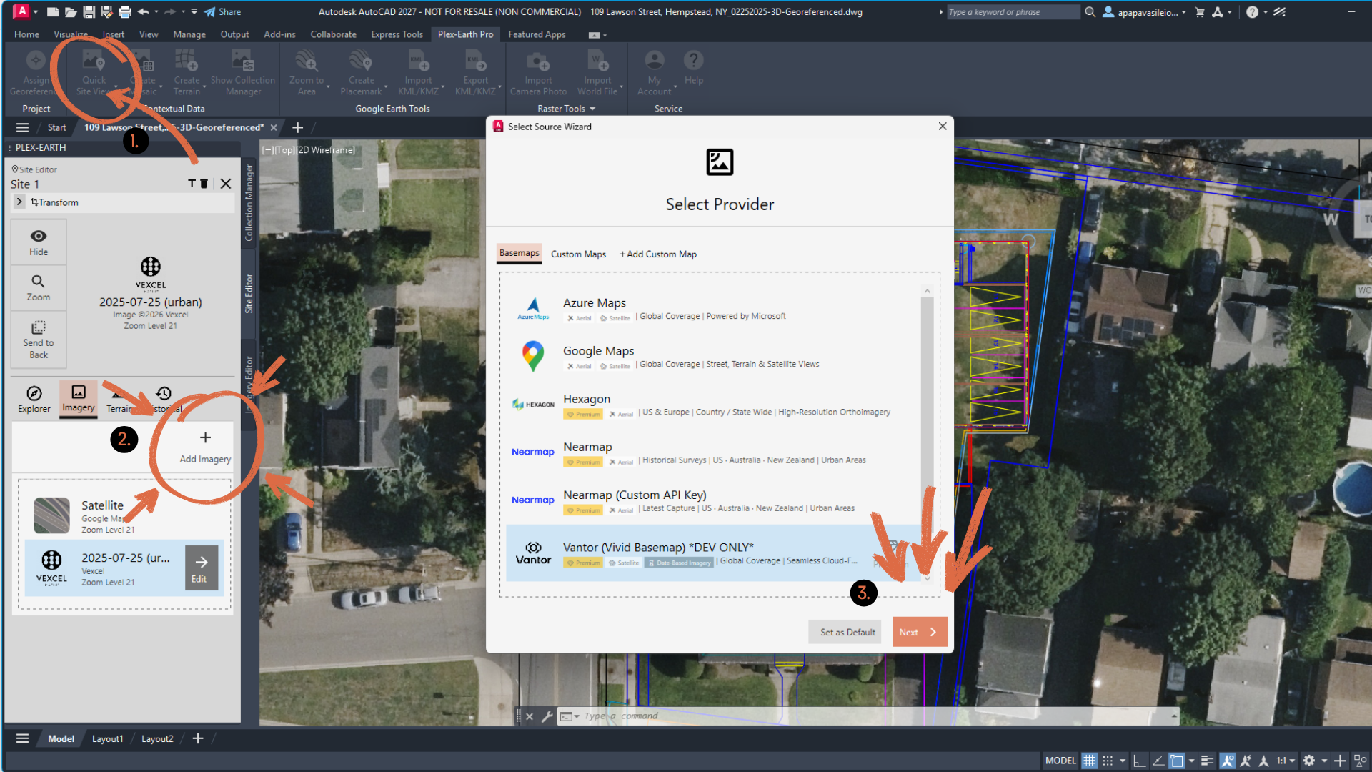The width and height of the screenshot is (1372, 772).
Task: Switch to the Layout1 tab
Action: (x=107, y=738)
